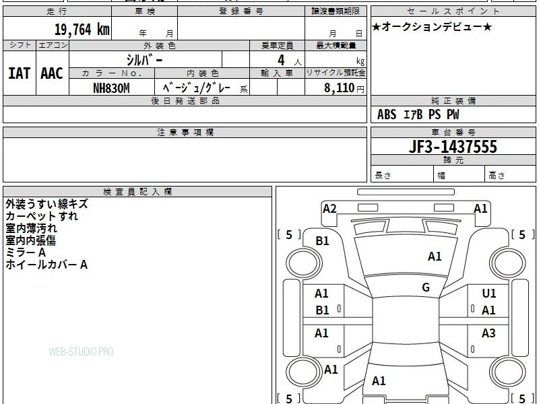The height and width of the screenshot is (404, 539).
Task: Select inspector note ミラー A
Action: [26, 252]
